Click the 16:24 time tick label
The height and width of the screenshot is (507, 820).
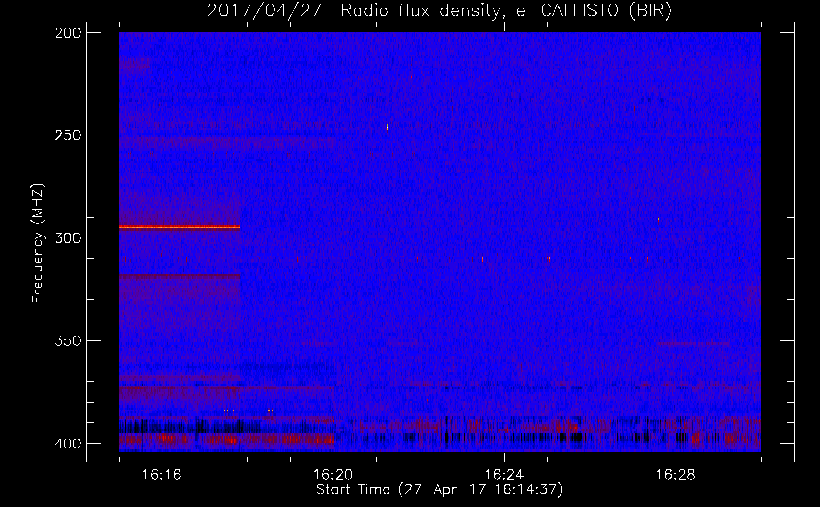point(504,475)
